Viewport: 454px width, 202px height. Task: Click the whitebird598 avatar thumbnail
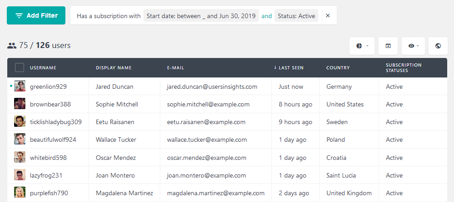pos(20,157)
